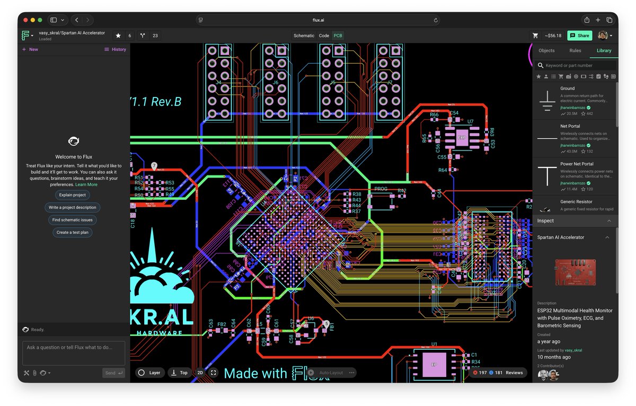
Task: Filter library by rectangle display icon
Action: pyautogui.click(x=584, y=77)
